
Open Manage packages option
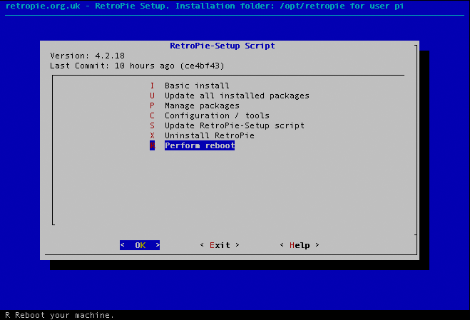pos(195,105)
